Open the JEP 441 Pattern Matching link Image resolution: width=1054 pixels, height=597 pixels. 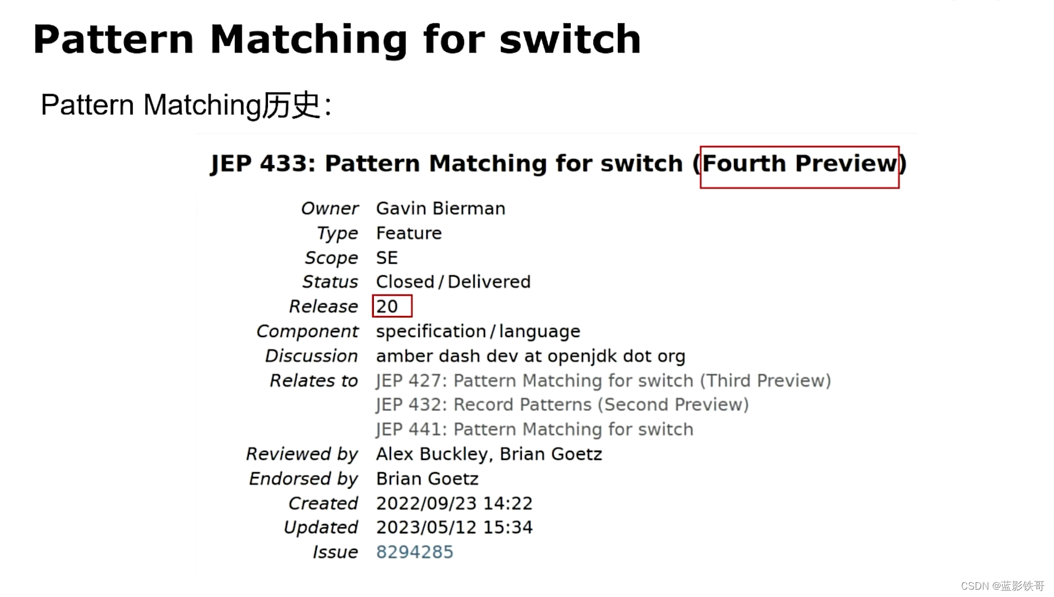point(534,429)
